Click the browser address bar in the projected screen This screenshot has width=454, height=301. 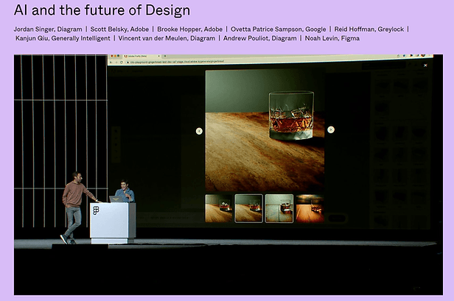(261, 62)
